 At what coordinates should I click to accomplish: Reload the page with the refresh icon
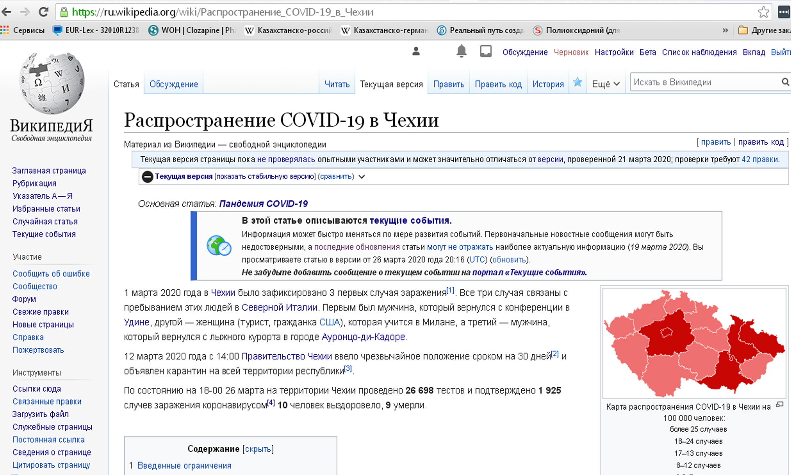pos(43,12)
